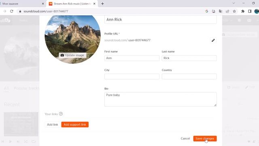Open the tab search dropdown arrow

coord(234,3)
